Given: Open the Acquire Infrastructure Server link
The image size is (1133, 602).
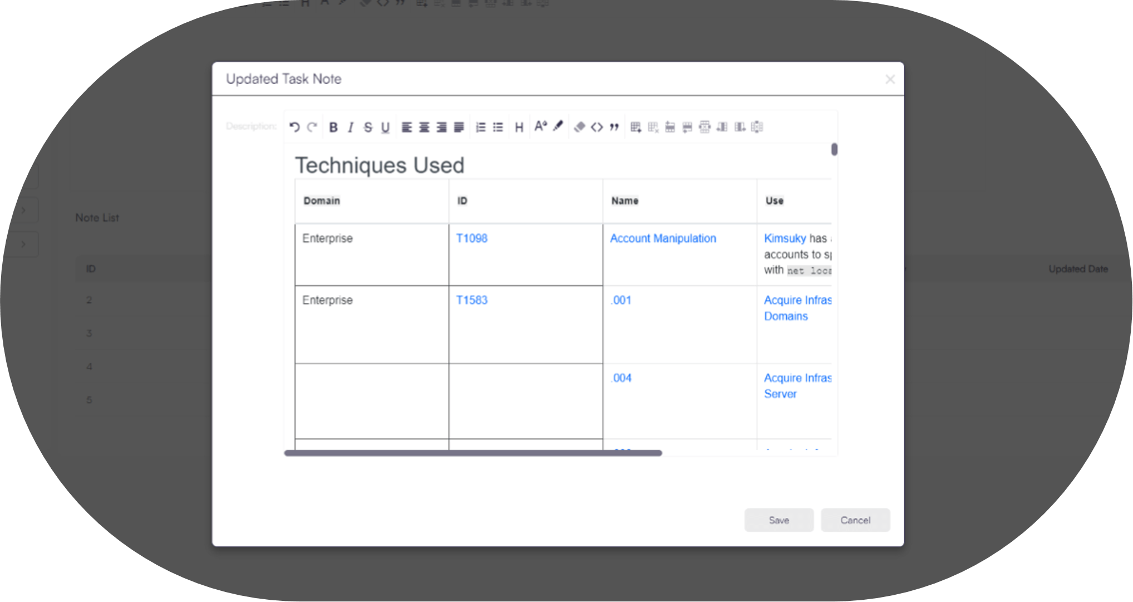Looking at the screenshot, I should (x=797, y=386).
